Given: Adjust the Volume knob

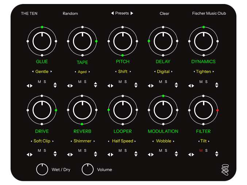Looking at the screenshot, I should point(88,169).
